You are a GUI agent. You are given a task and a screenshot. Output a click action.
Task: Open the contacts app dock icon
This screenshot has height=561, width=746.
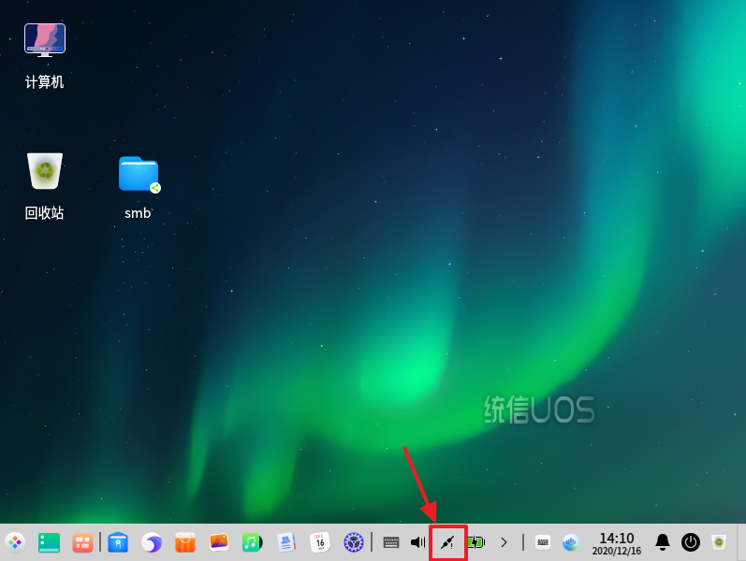(x=286, y=541)
